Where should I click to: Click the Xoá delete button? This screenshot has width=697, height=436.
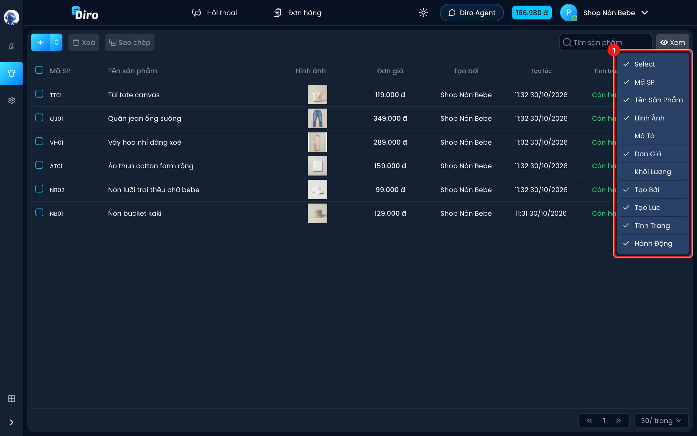pos(84,42)
